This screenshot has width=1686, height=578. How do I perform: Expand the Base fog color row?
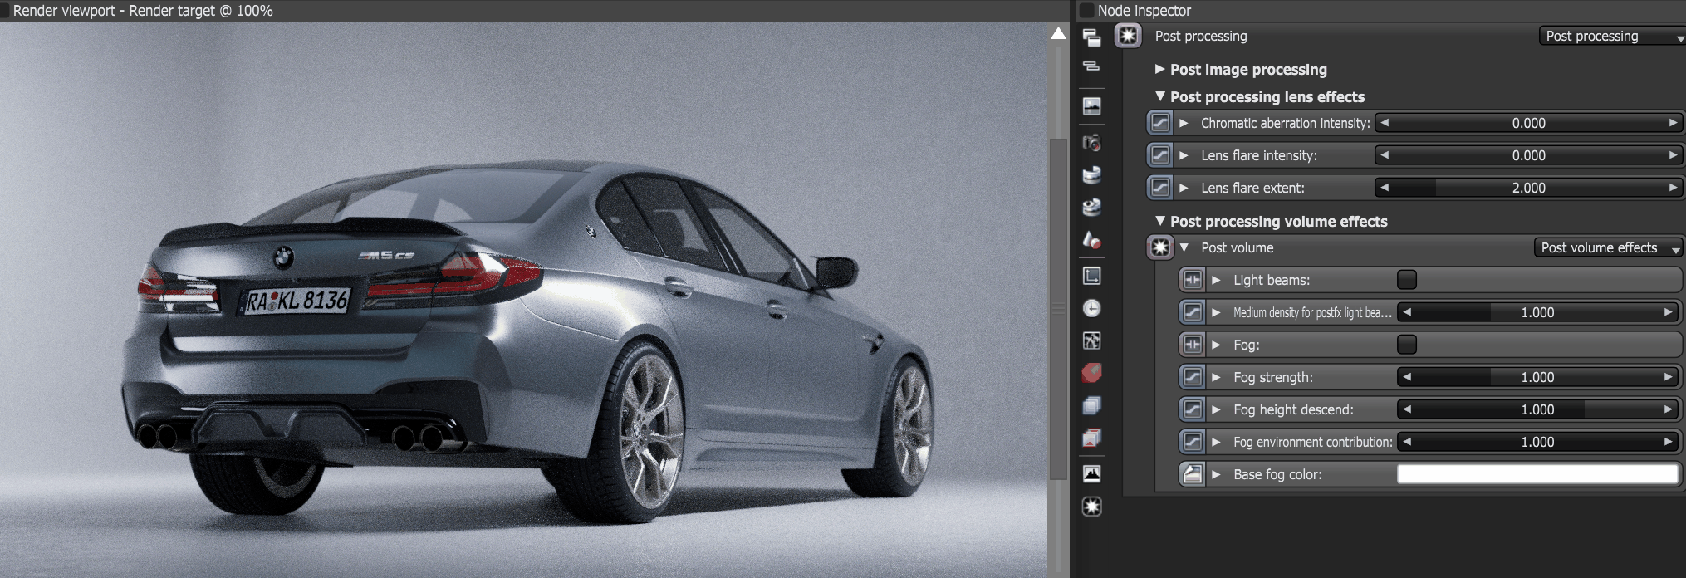[x=1216, y=474]
